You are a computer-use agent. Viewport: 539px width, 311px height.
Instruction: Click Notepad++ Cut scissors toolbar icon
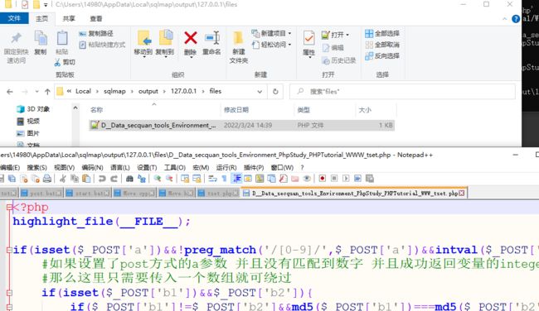62,179
